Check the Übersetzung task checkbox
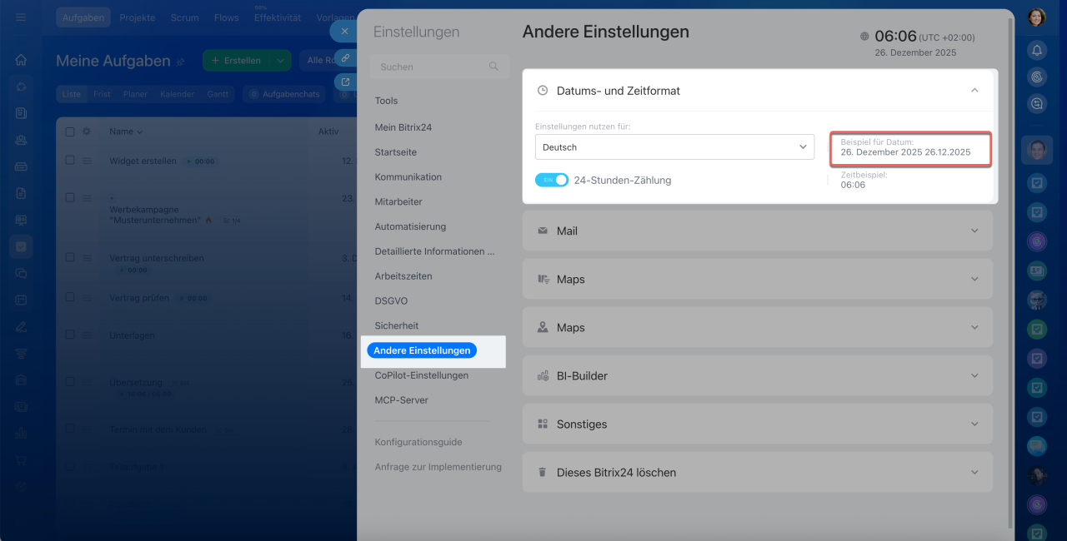Screen dimensions: 1067x541 click(70, 382)
